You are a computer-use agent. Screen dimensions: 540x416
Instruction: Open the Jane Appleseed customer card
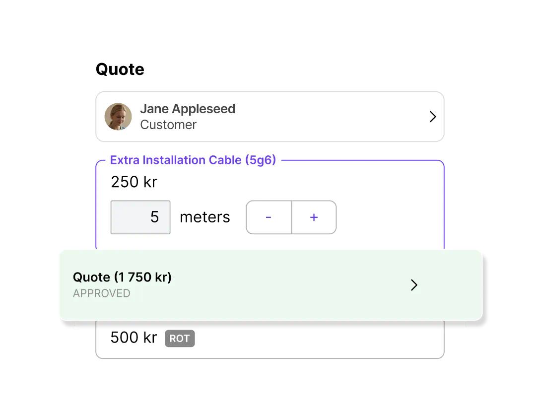coord(270,117)
